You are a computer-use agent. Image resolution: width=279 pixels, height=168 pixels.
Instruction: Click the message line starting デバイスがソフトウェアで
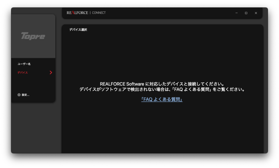(162, 89)
